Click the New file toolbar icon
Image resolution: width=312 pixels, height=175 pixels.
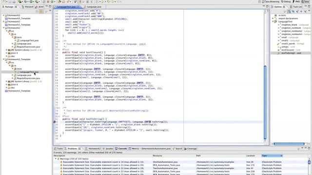[x=4, y=1]
